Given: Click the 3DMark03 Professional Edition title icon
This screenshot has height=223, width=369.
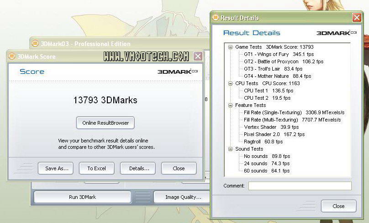Looking at the screenshot, I should coord(35,43).
